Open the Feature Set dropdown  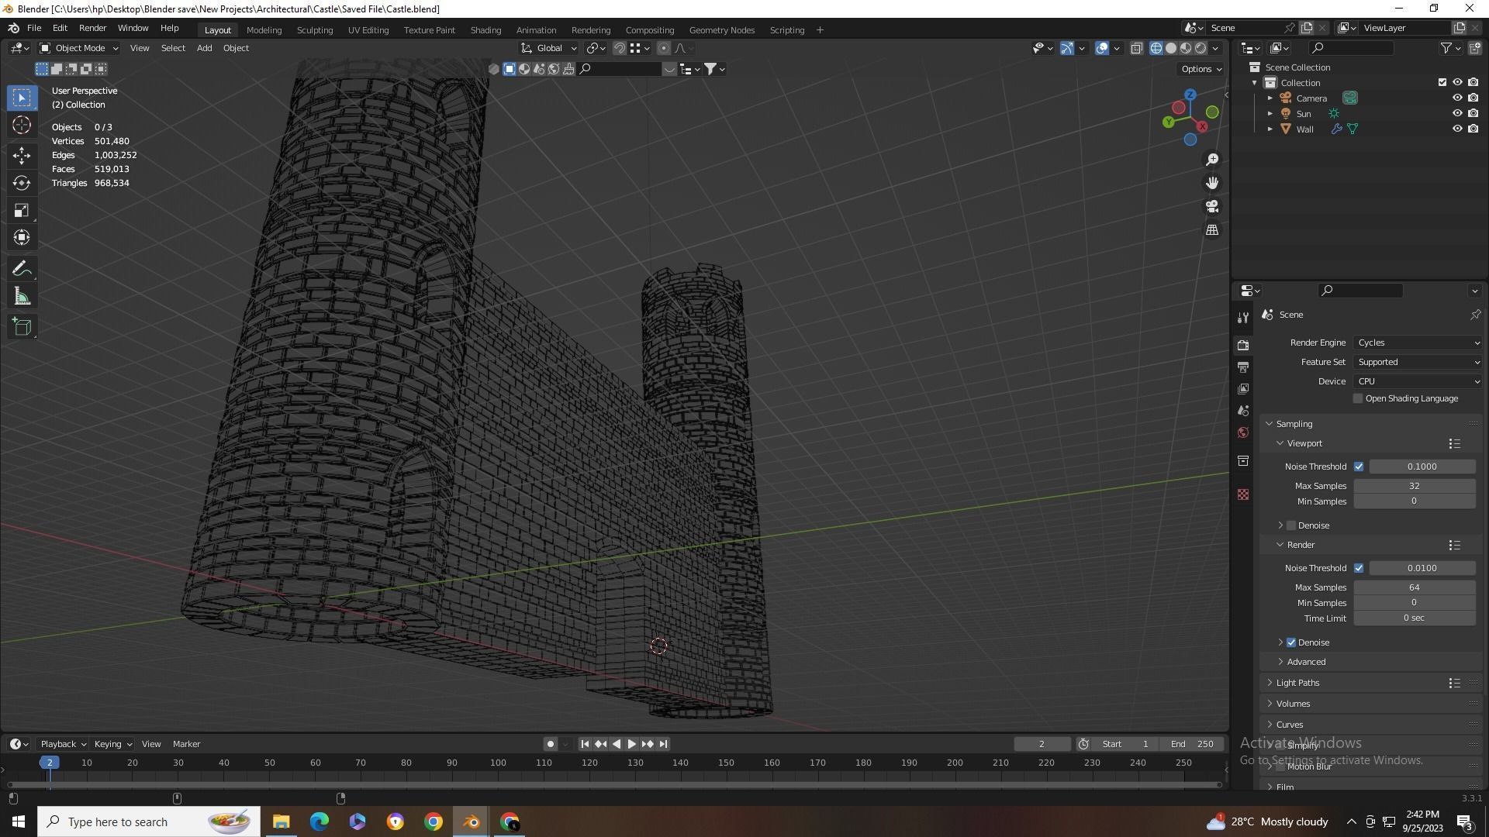pos(1418,362)
